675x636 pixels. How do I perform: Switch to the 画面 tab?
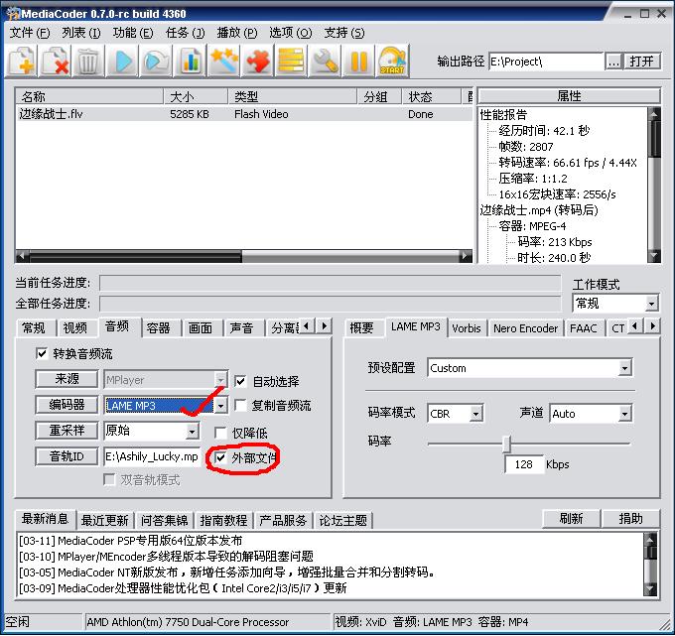pyautogui.click(x=201, y=327)
